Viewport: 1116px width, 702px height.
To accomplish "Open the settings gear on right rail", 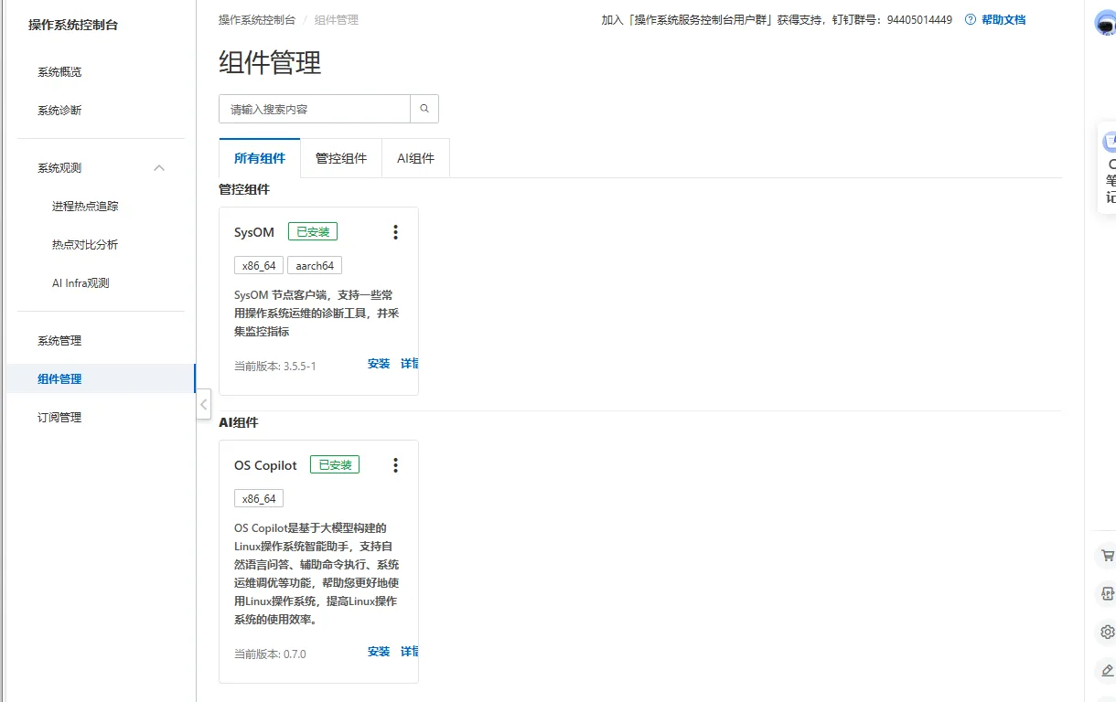I will (1107, 632).
